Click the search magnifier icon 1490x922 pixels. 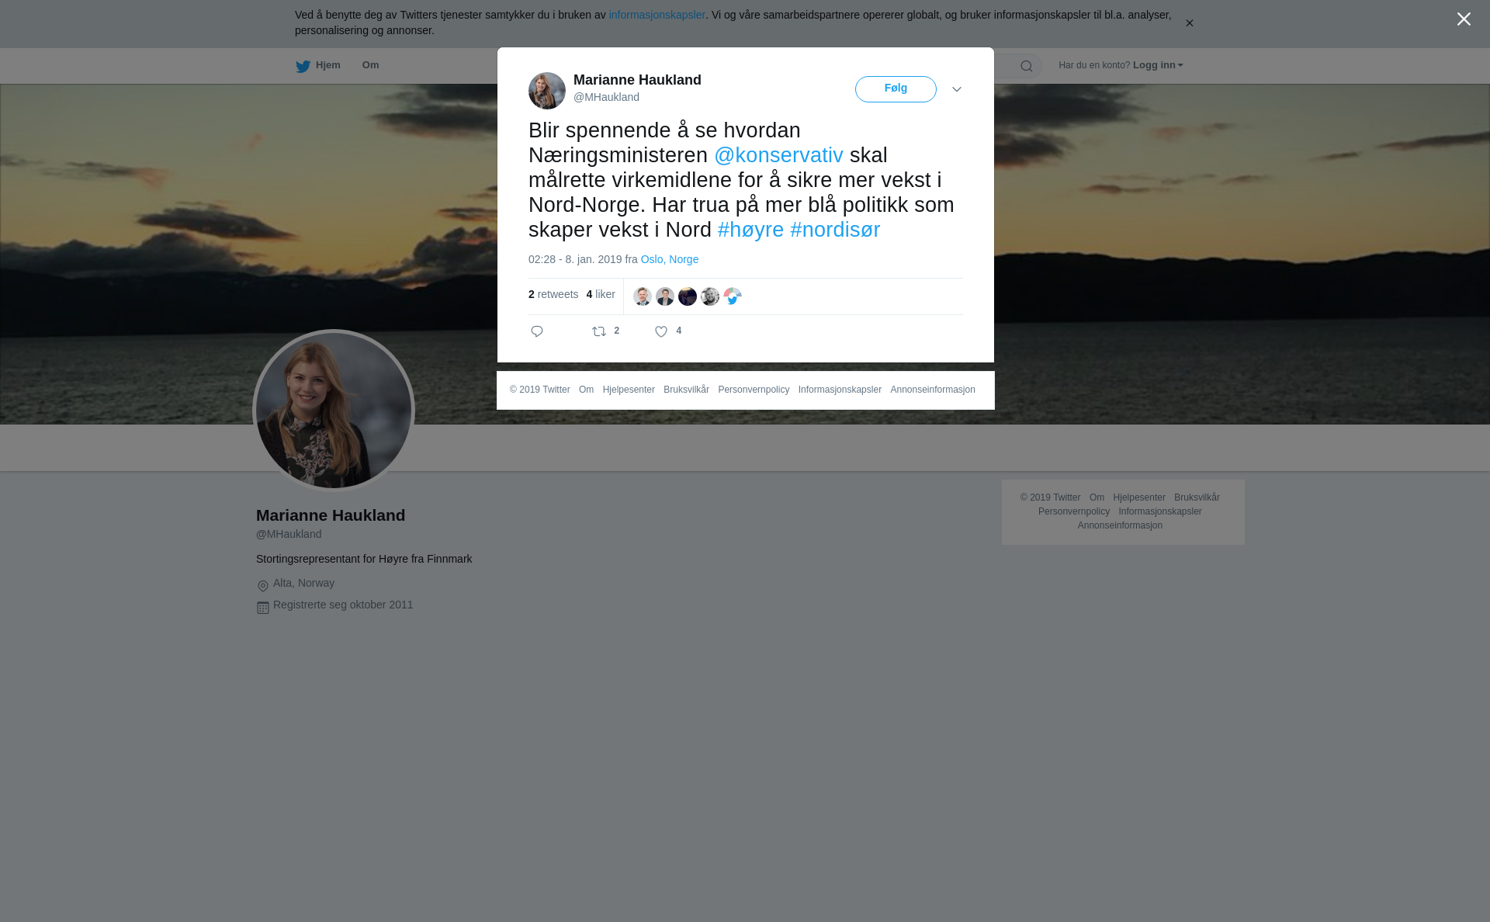click(x=1027, y=66)
